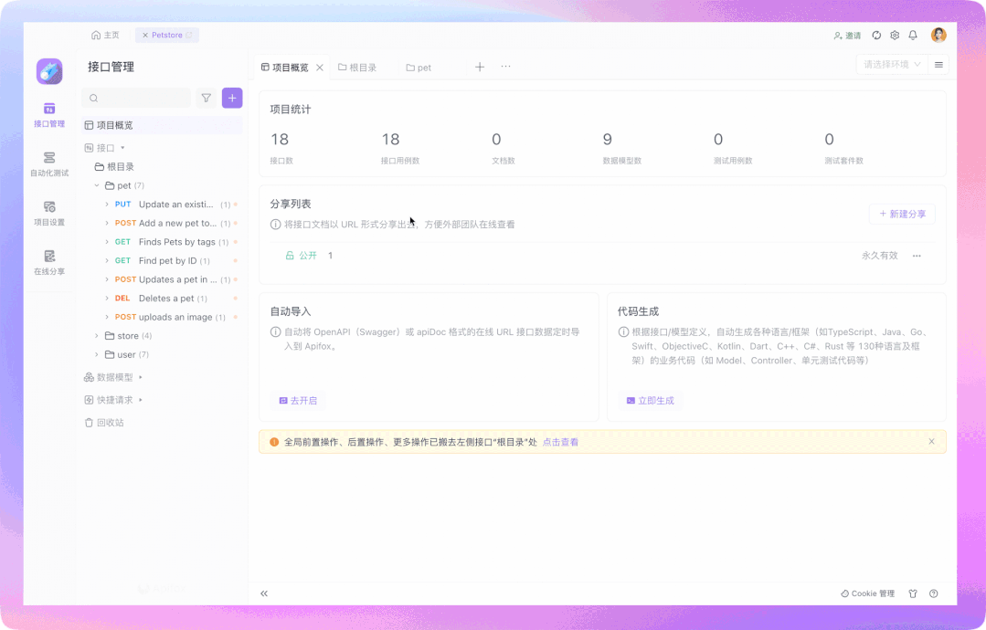The width and height of the screenshot is (986, 630).
Task: Click 立即生成 in the 代码生成 card
Action: coord(650,400)
